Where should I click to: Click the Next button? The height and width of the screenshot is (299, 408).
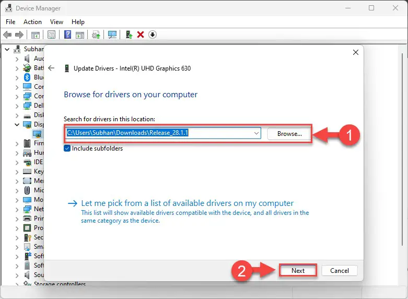(298, 271)
